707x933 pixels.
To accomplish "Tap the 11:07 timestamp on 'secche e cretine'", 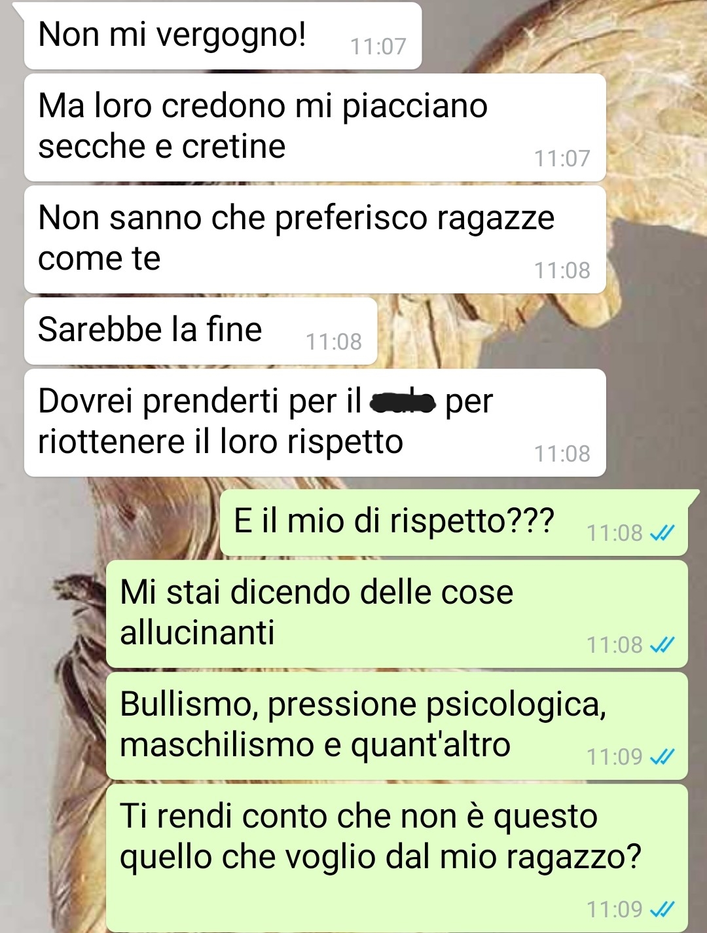I will tap(562, 158).
